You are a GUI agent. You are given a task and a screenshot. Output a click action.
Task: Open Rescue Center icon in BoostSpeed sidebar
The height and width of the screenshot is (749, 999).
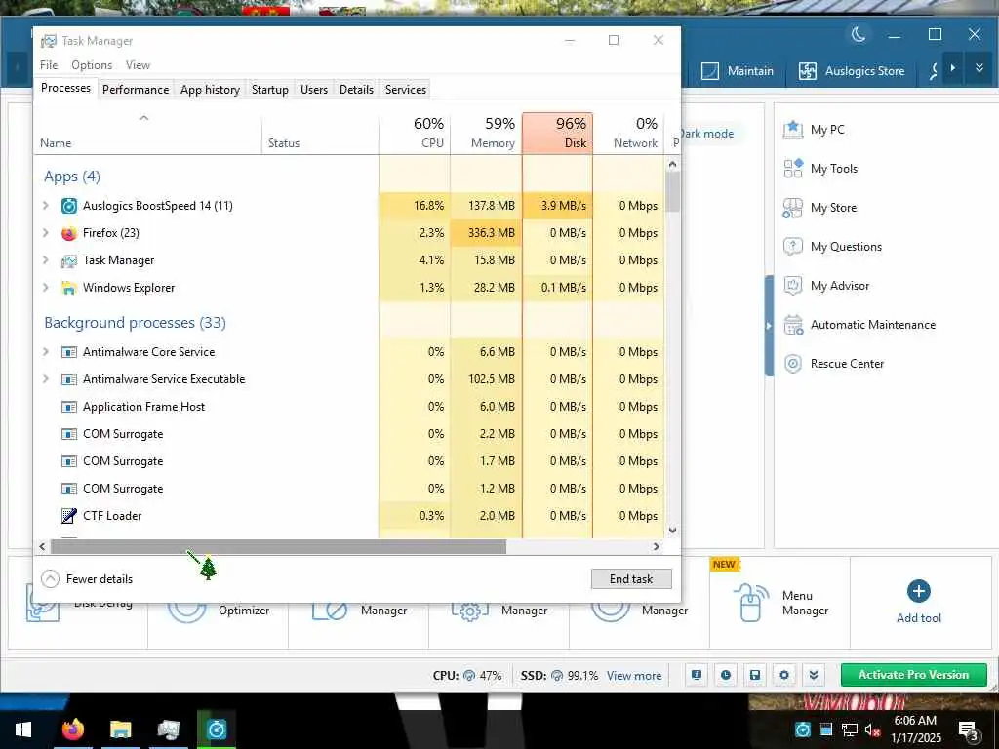point(792,364)
